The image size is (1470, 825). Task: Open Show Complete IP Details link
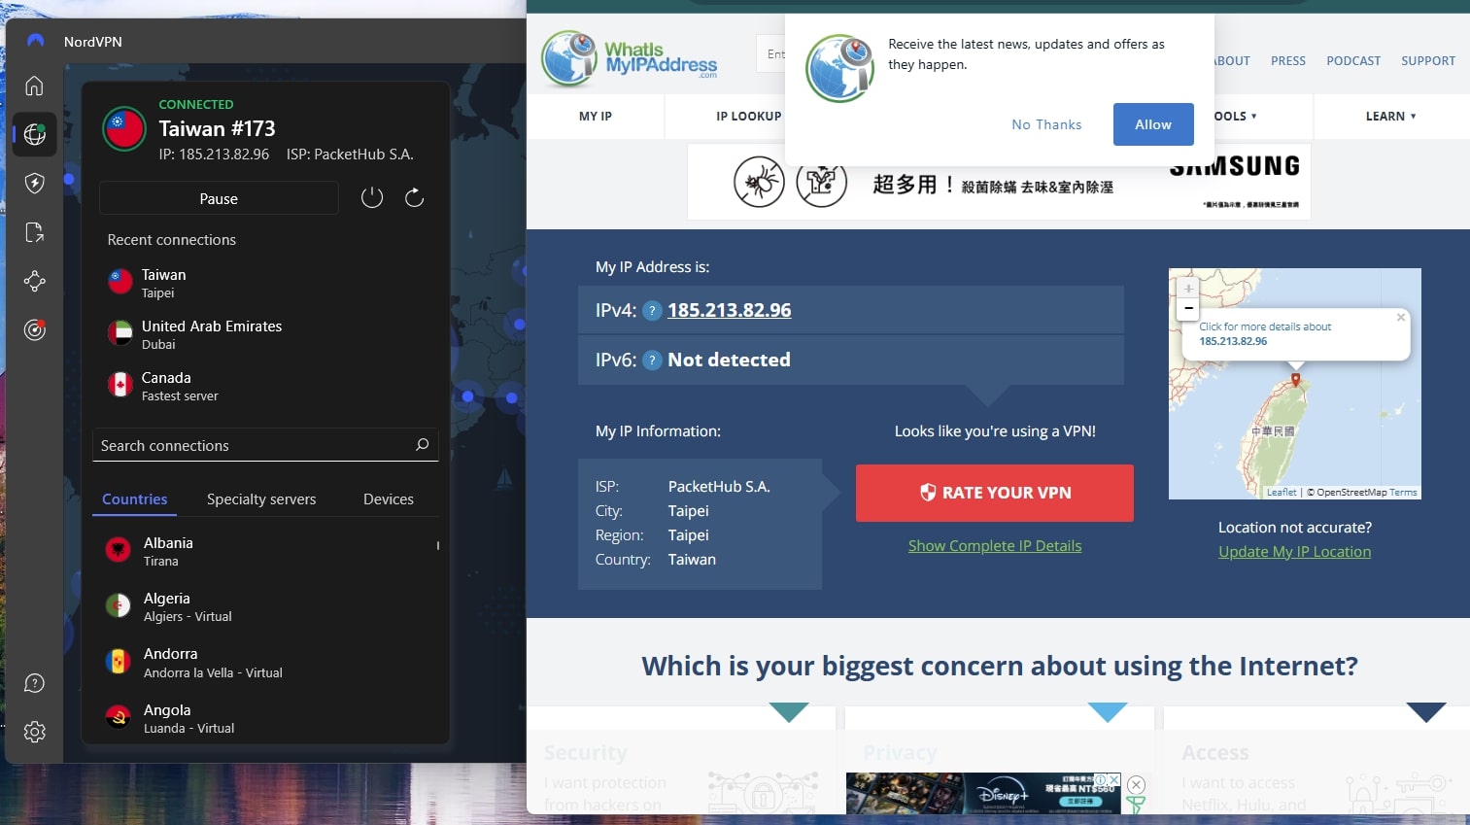point(994,545)
